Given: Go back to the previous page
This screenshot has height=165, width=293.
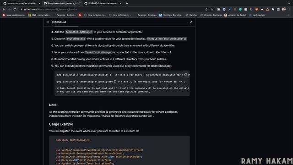Looking at the screenshot, I should pyautogui.click(x=4, y=9).
